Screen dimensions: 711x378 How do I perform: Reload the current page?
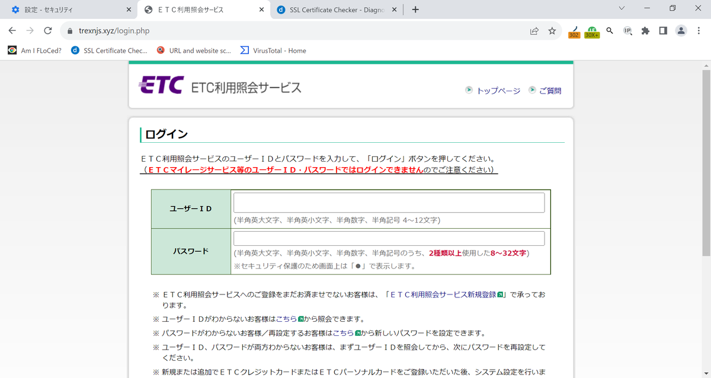pos(48,31)
